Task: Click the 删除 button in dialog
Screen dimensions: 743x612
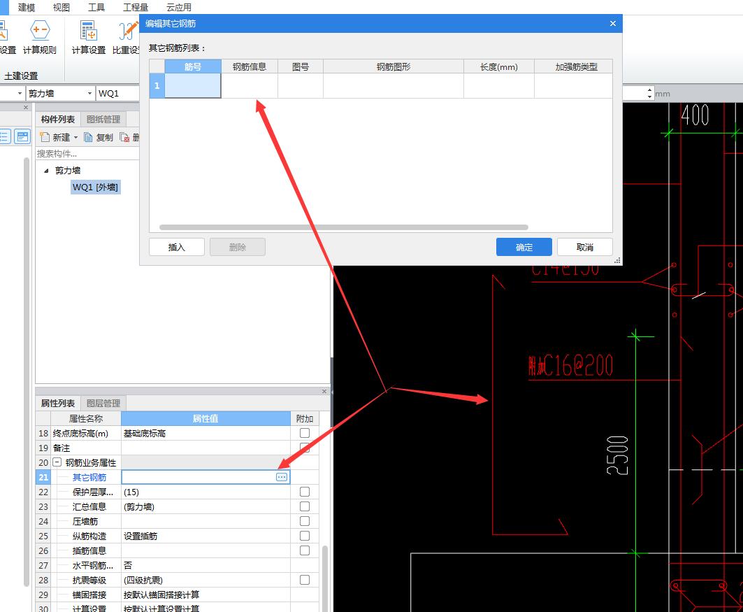Action: tap(238, 247)
